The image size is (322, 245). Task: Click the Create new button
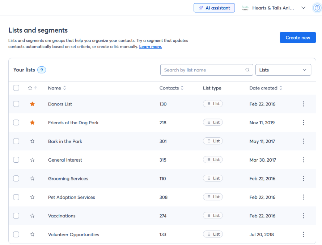[x=298, y=37]
